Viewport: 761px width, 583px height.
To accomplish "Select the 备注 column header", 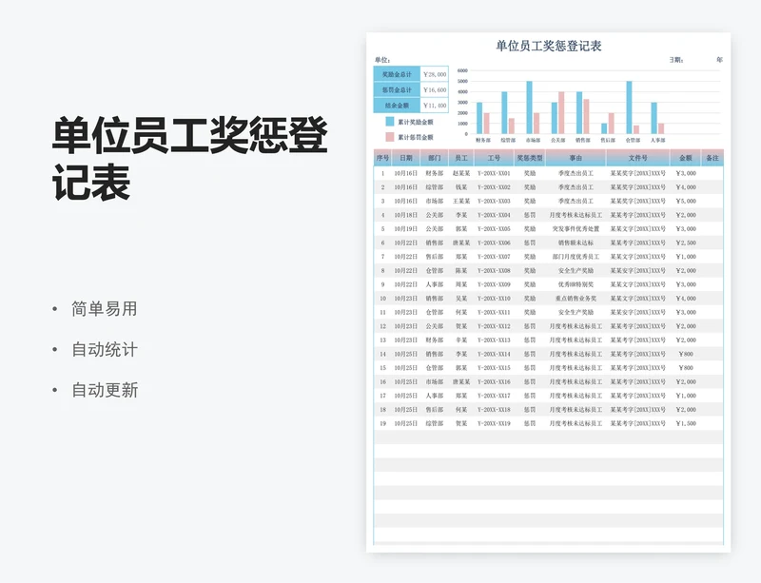I will [x=712, y=158].
